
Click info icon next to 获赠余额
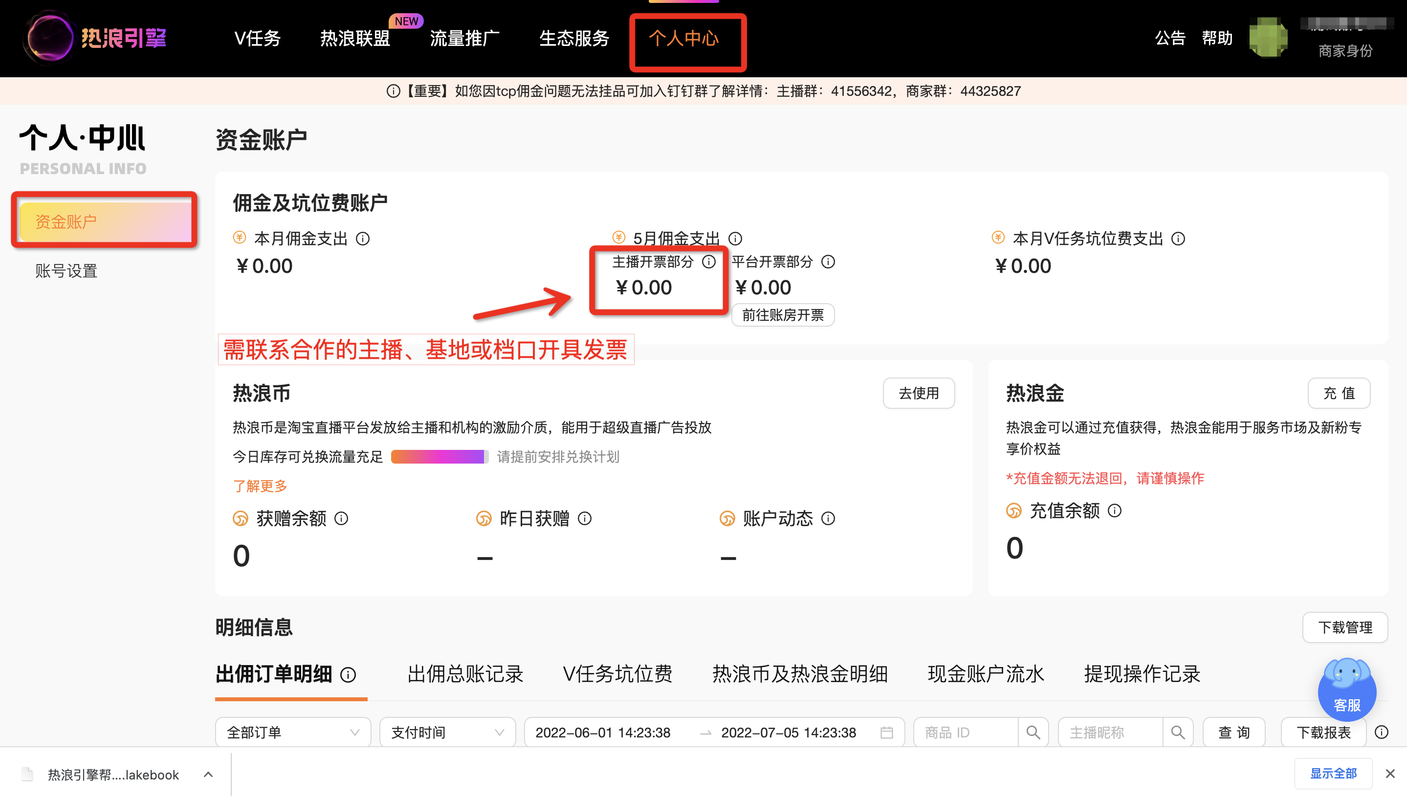341,518
